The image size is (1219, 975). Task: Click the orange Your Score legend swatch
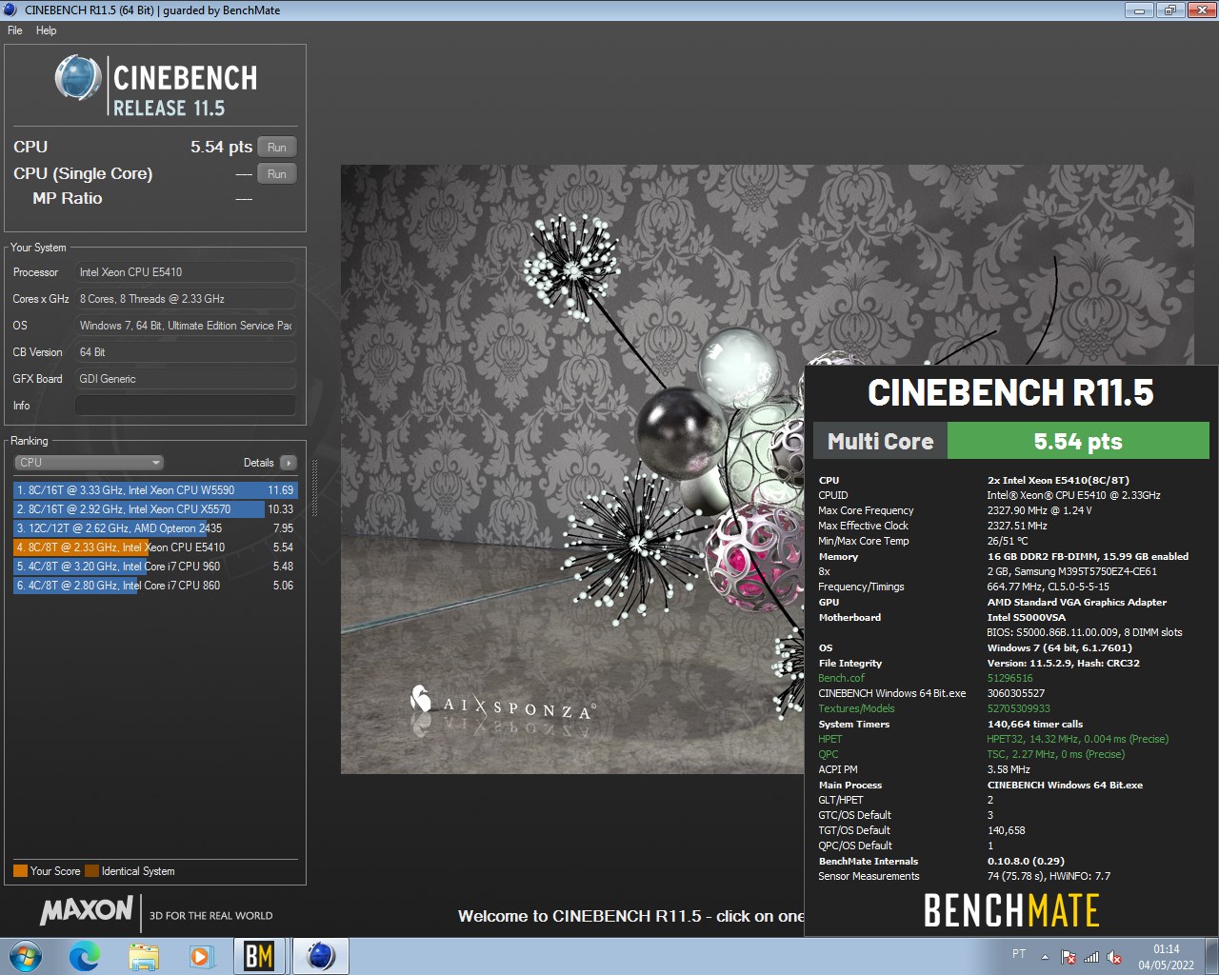click(20, 871)
